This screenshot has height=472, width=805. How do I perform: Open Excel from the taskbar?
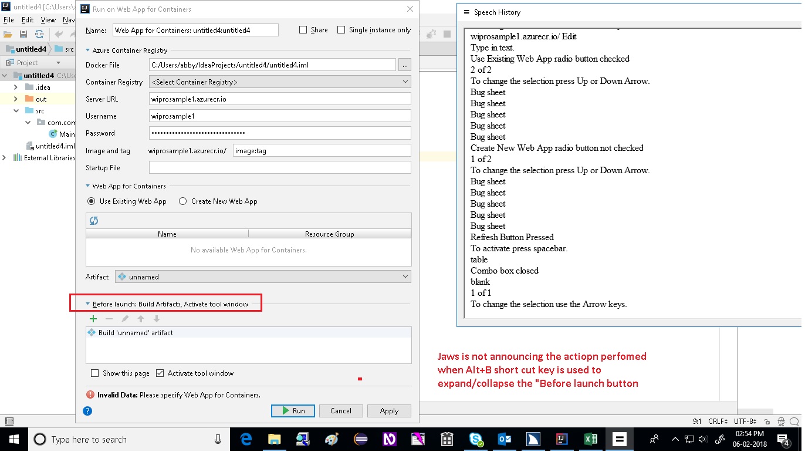(590, 439)
